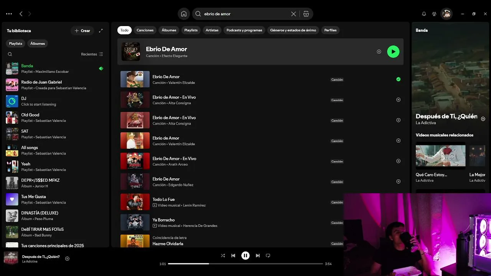Search within your library
The width and height of the screenshot is (491, 276).
tap(10, 54)
